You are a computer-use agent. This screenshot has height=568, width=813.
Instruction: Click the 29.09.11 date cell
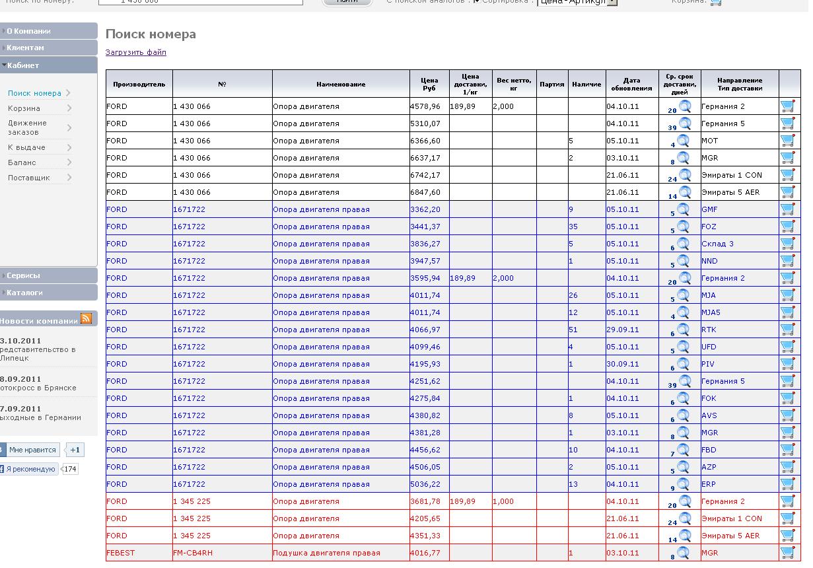click(631, 330)
